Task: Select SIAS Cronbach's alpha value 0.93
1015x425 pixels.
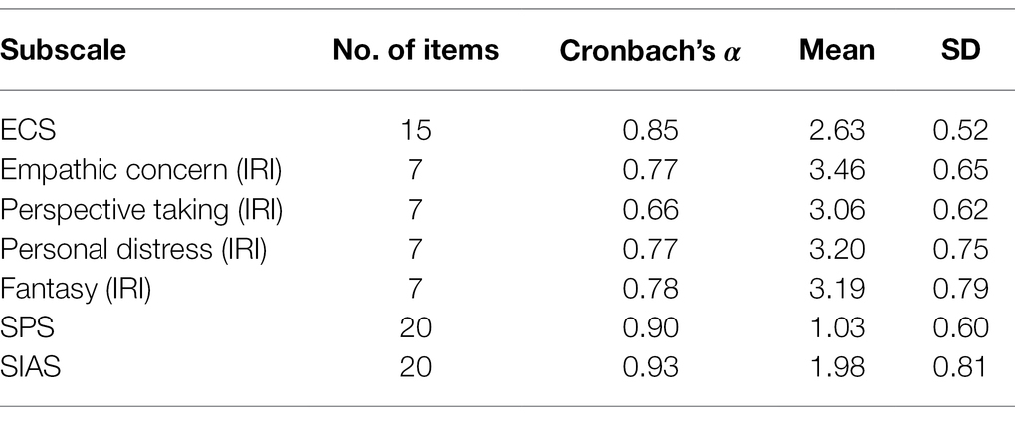Action: pyautogui.click(x=650, y=368)
